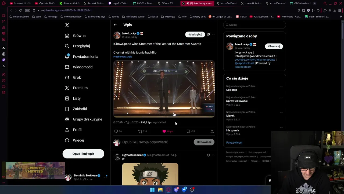The image size is (344, 194).
Task: Share the post via the share icon
Action: (x=212, y=131)
